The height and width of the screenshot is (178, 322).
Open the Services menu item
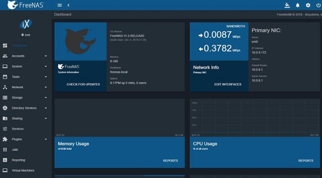coord(26,129)
